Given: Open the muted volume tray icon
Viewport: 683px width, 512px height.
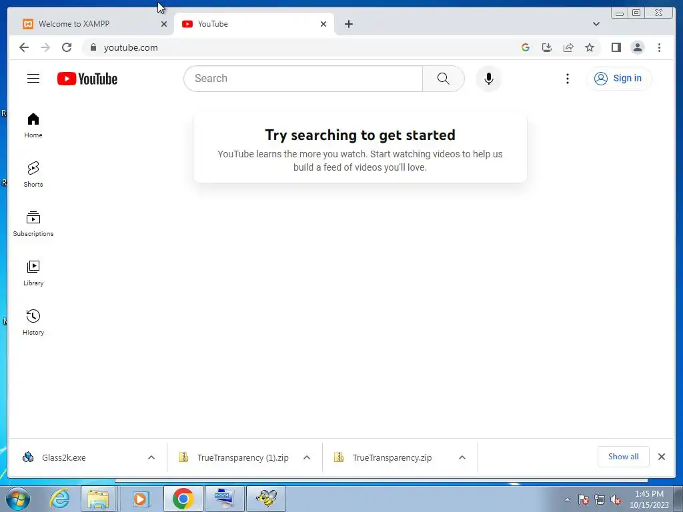Looking at the screenshot, I should point(616,500).
